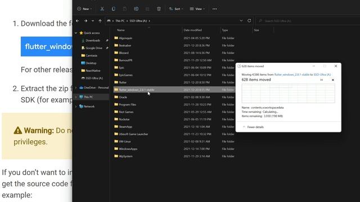Viewport: 360px width, 202px height.
Task: Click the Rename icon in toolbar
Action: point(136,9)
